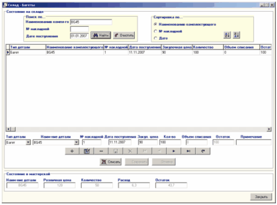Click the grid horizontal scrollbar right arrow
Image resolution: width=277 pixels, height=205 pixels.
pyautogui.click(x=269, y=129)
